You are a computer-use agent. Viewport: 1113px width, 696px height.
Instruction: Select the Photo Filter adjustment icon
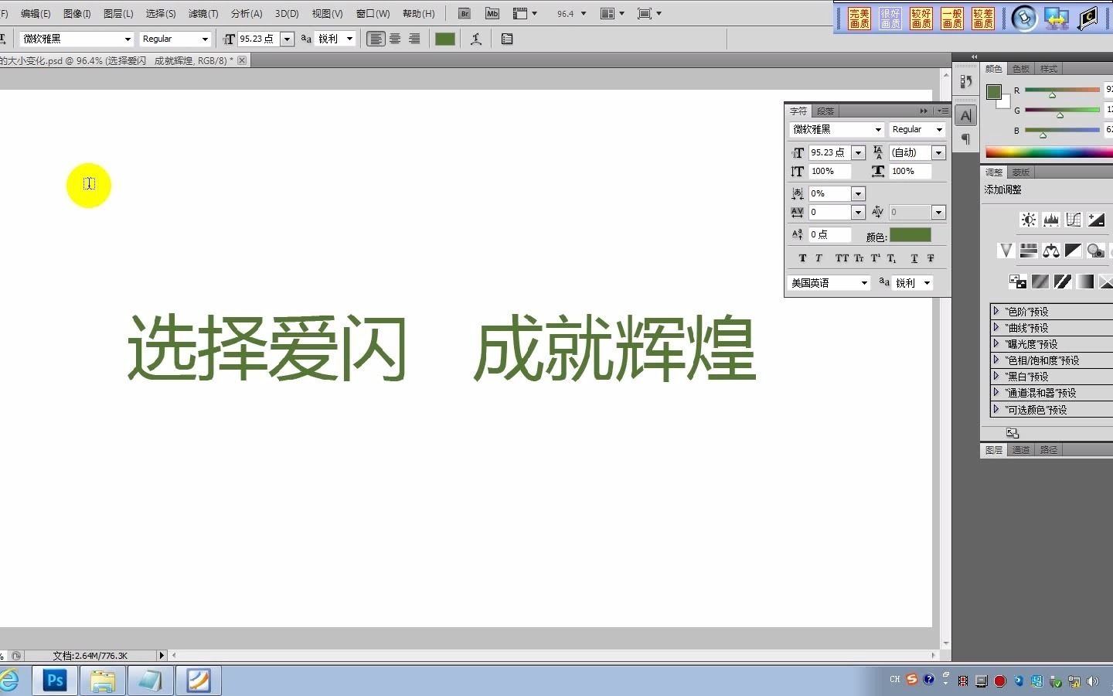coord(1095,251)
